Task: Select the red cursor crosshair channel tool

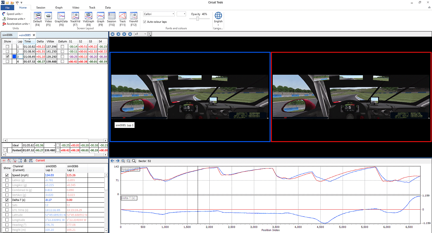Action: click(x=4, y=161)
